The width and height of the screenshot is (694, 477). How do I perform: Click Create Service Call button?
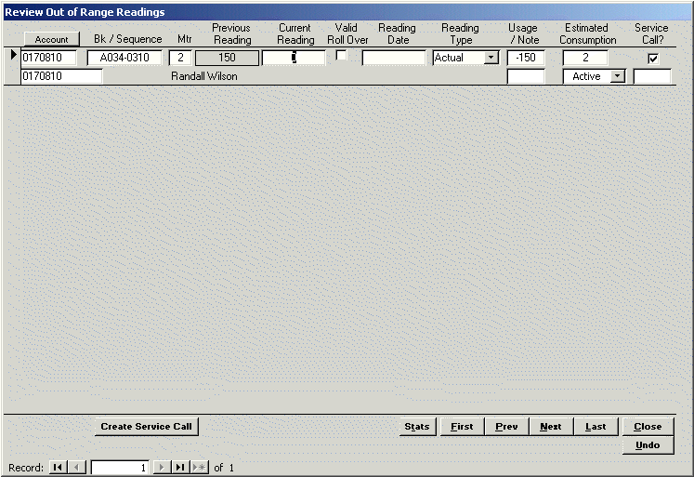[x=147, y=427]
